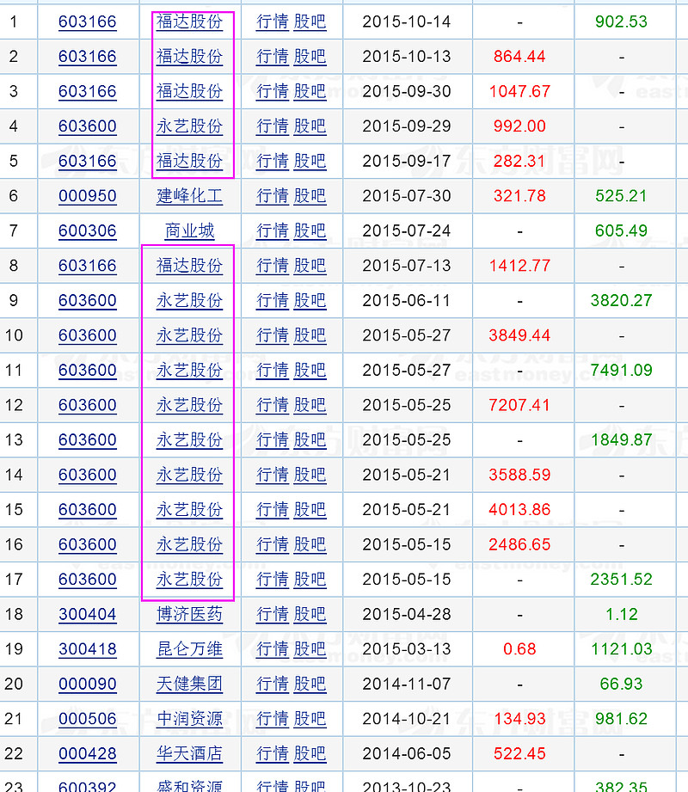The width and height of the screenshot is (688, 792).
Task: Click stock code 300418 for 昆仑万维
Action: (x=87, y=649)
